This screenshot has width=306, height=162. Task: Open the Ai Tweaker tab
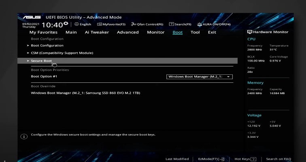pos(97,32)
